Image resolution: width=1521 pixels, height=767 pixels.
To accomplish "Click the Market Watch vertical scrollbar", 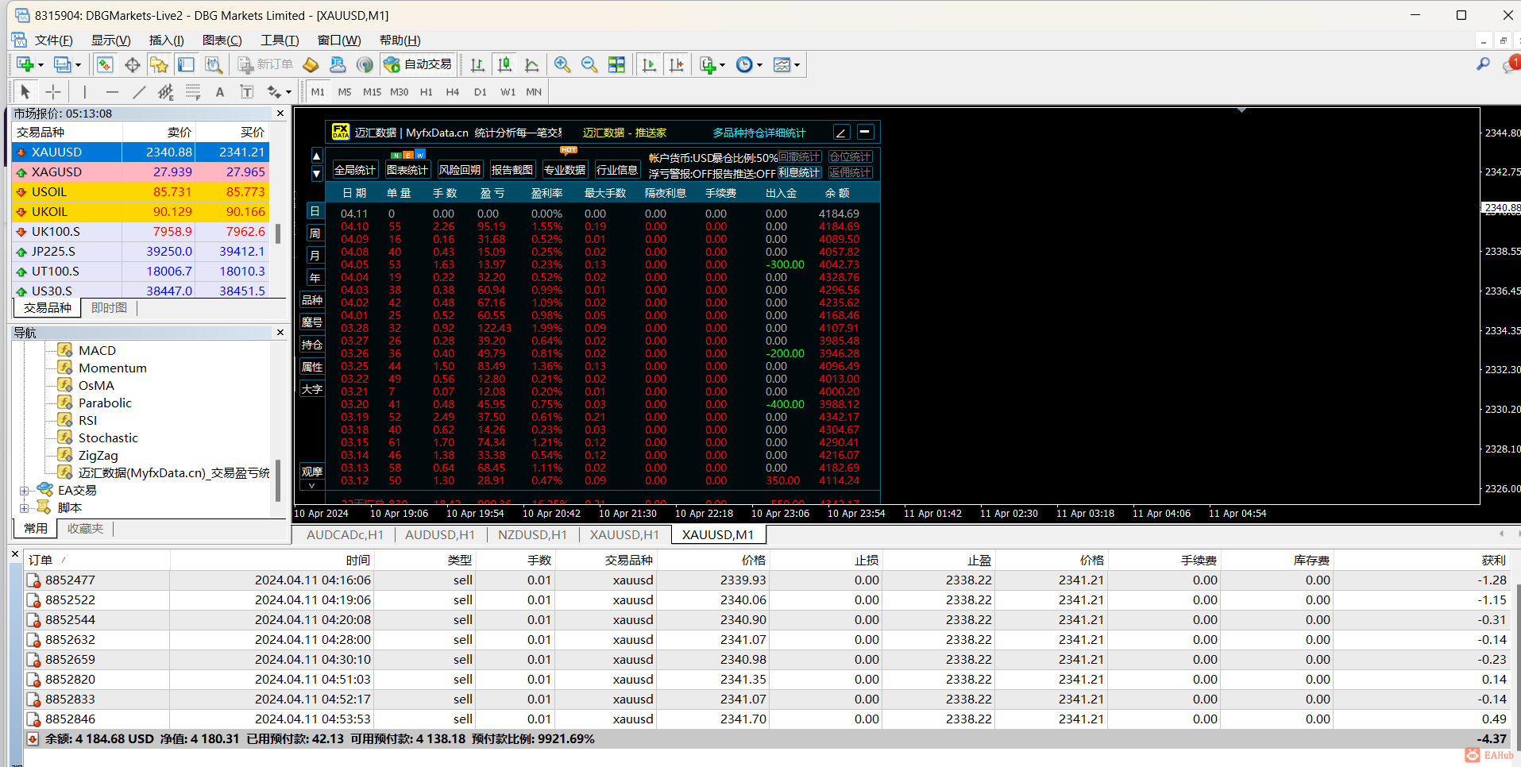I will [x=278, y=233].
